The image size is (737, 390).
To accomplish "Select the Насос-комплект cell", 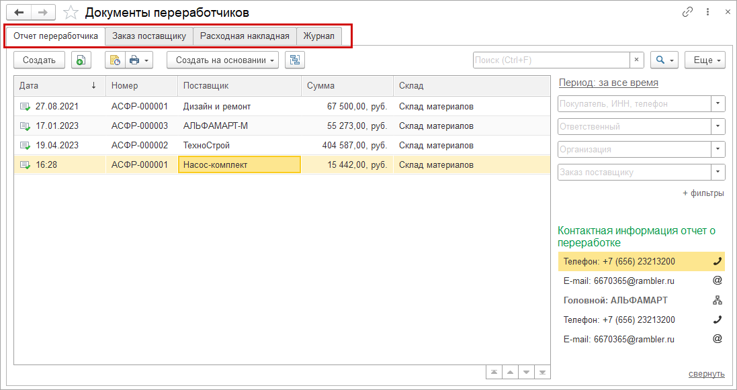I will coord(239,165).
